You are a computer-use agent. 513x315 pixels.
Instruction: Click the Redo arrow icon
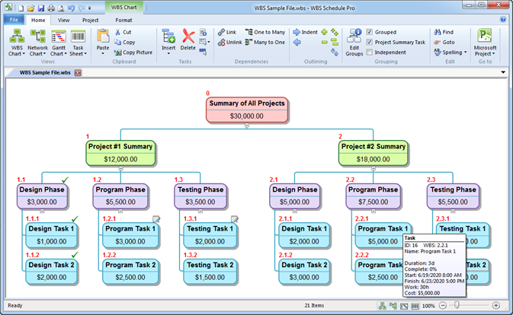(82, 8)
